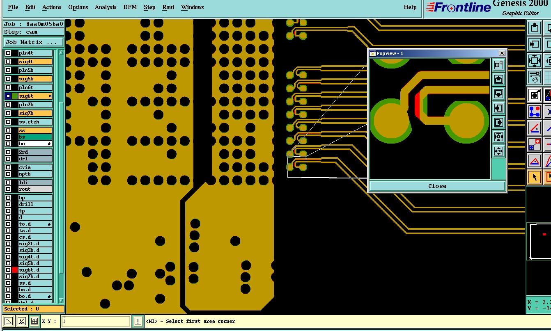Select layer name ldi

click(35, 183)
